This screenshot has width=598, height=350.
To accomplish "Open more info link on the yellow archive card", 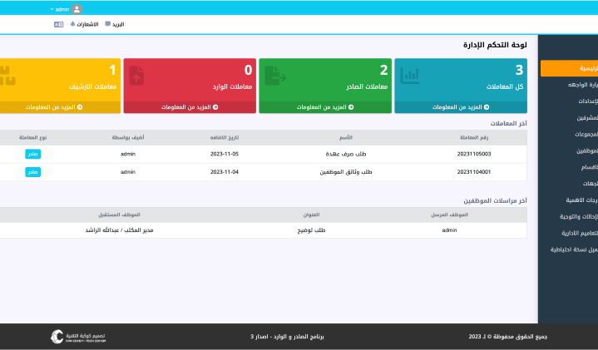I will point(54,107).
